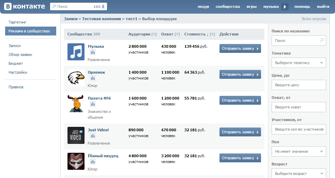Open the Музыка community name link

[96, 46]
